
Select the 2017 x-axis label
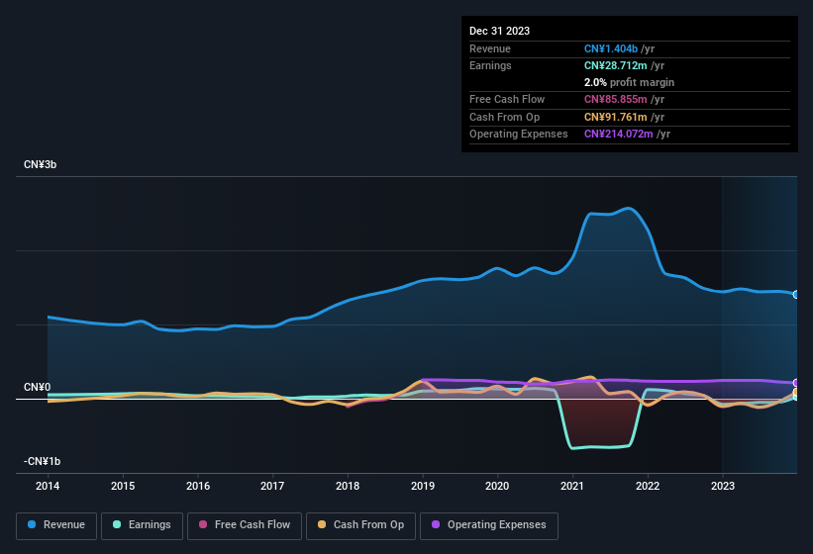click(272, 486)
